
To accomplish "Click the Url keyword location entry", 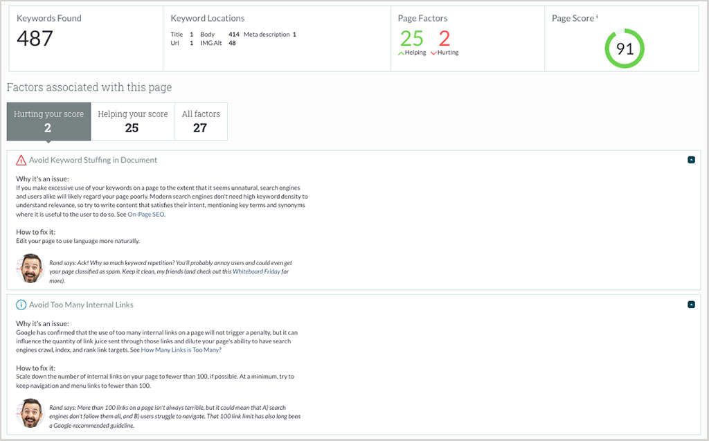I will click(x=182, y=43).
